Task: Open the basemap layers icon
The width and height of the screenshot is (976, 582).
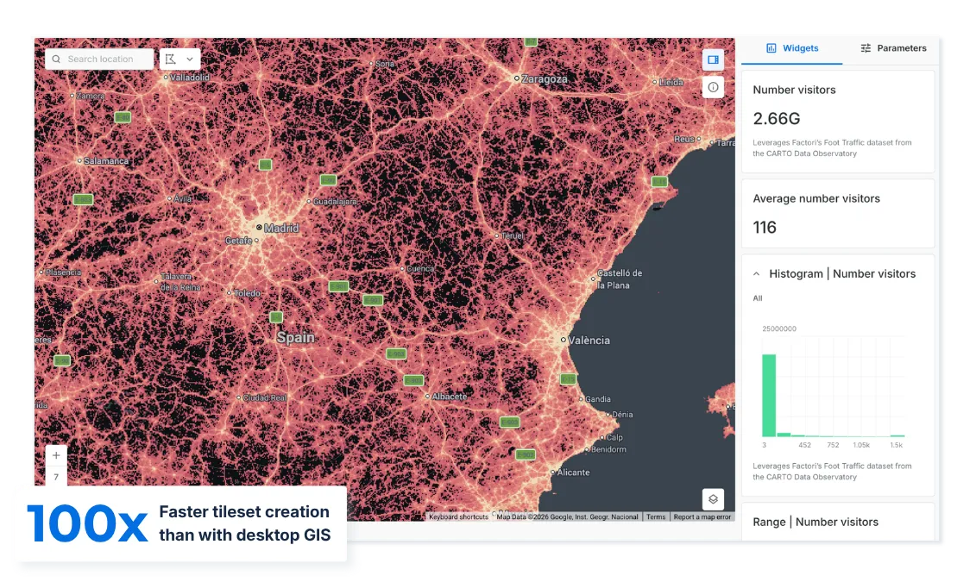Action: (714, 498)
